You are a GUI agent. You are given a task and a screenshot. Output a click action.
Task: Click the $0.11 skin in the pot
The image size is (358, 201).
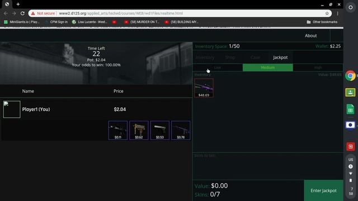click(x=118, y=130)
